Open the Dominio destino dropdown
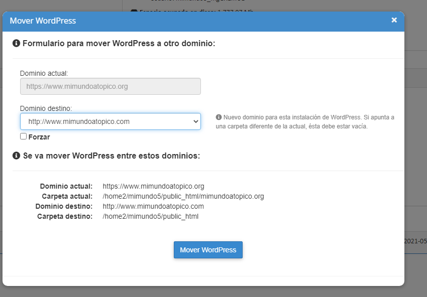Screen dimensions: 427x297 111,121
